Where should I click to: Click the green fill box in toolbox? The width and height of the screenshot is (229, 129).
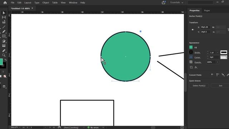(1, 62)
